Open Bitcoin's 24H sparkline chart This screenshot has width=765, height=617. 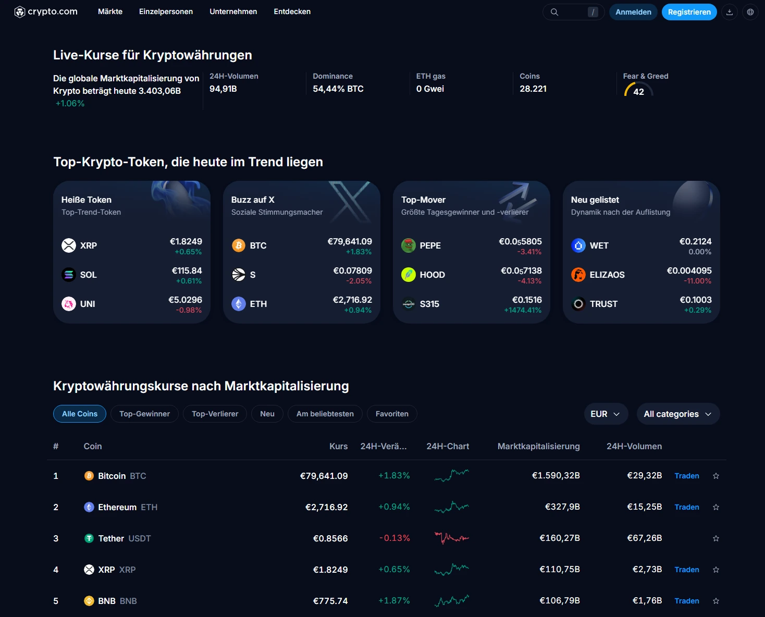452,475
